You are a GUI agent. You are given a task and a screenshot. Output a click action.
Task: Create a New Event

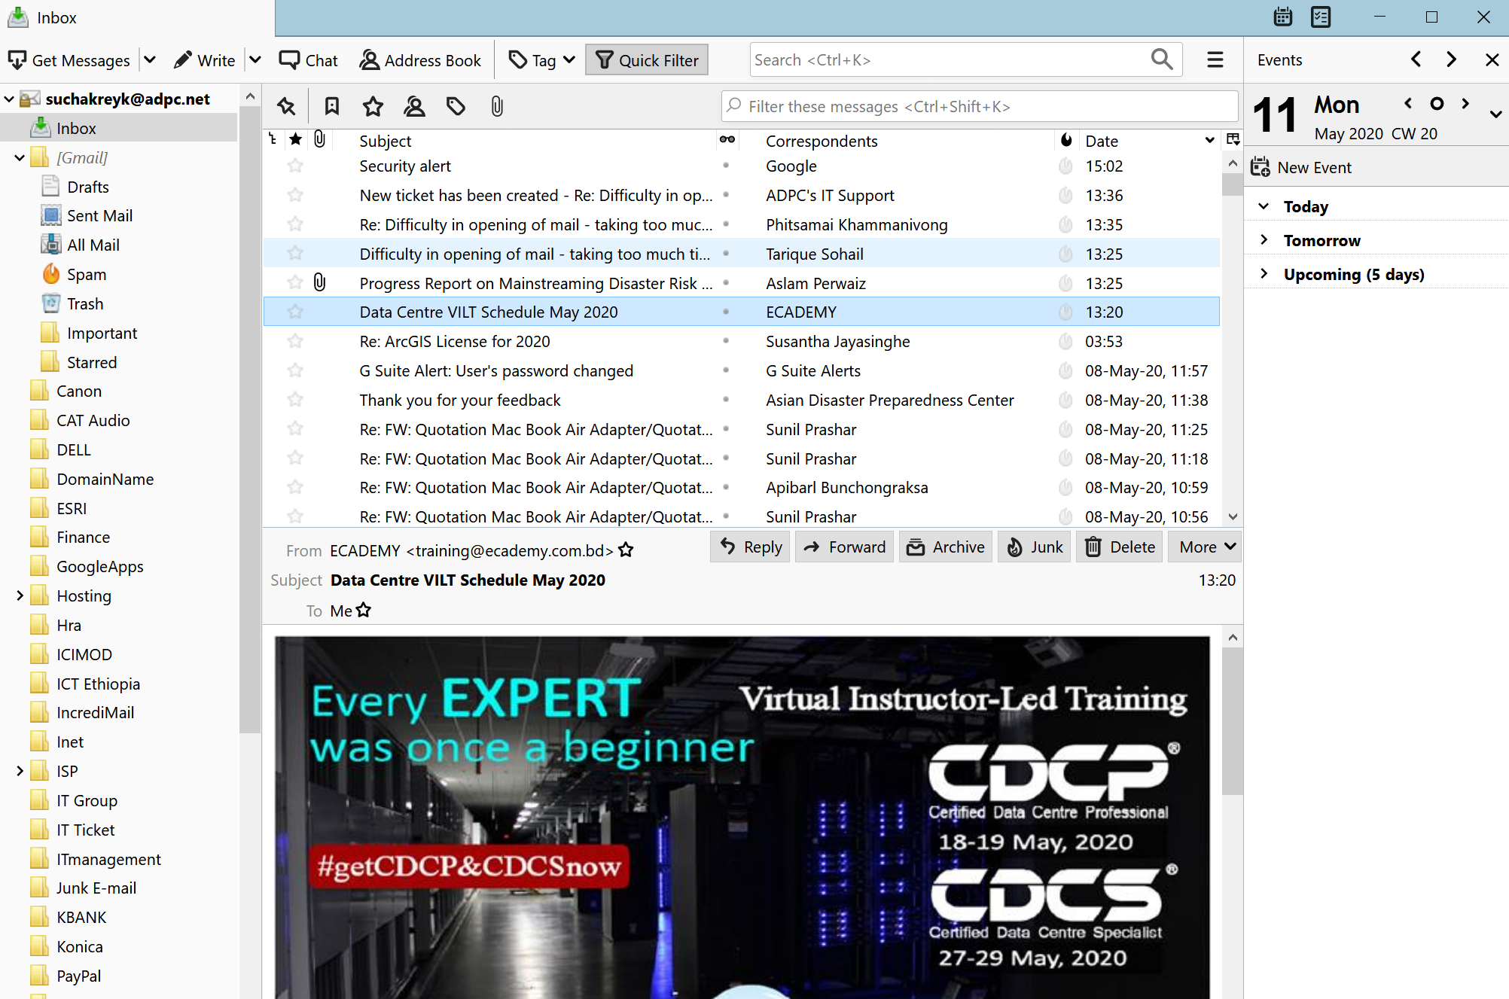[x=1303, y=167]
